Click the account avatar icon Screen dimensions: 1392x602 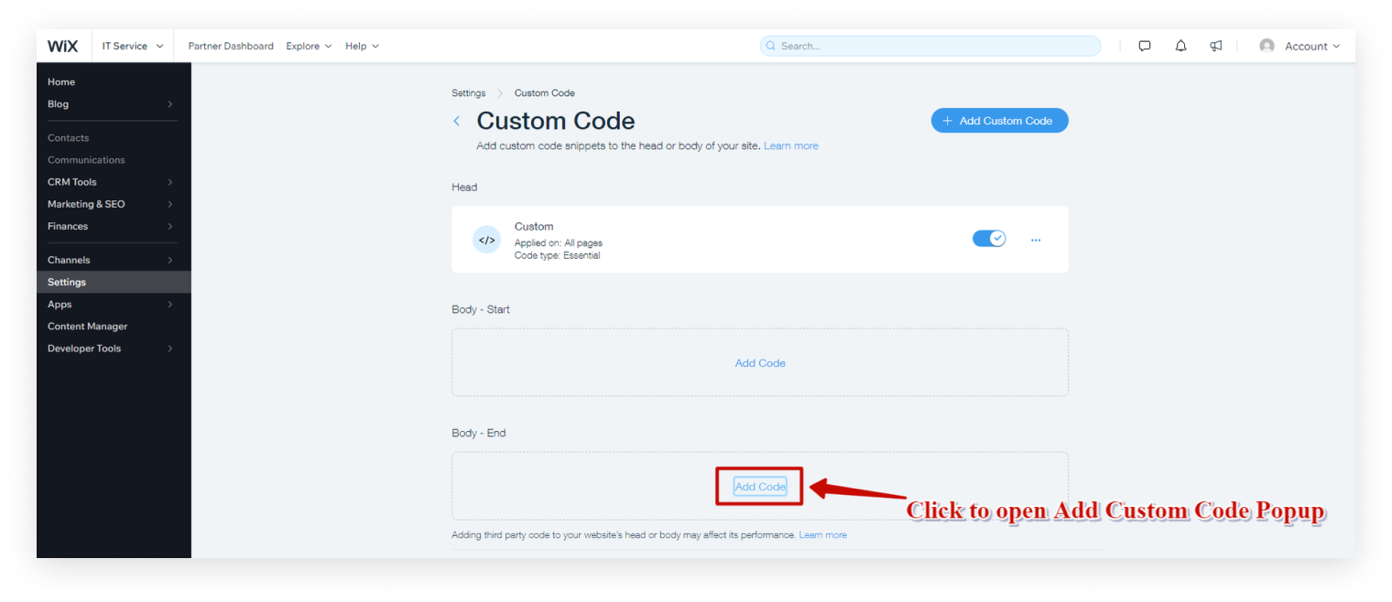click(1267, 46)
